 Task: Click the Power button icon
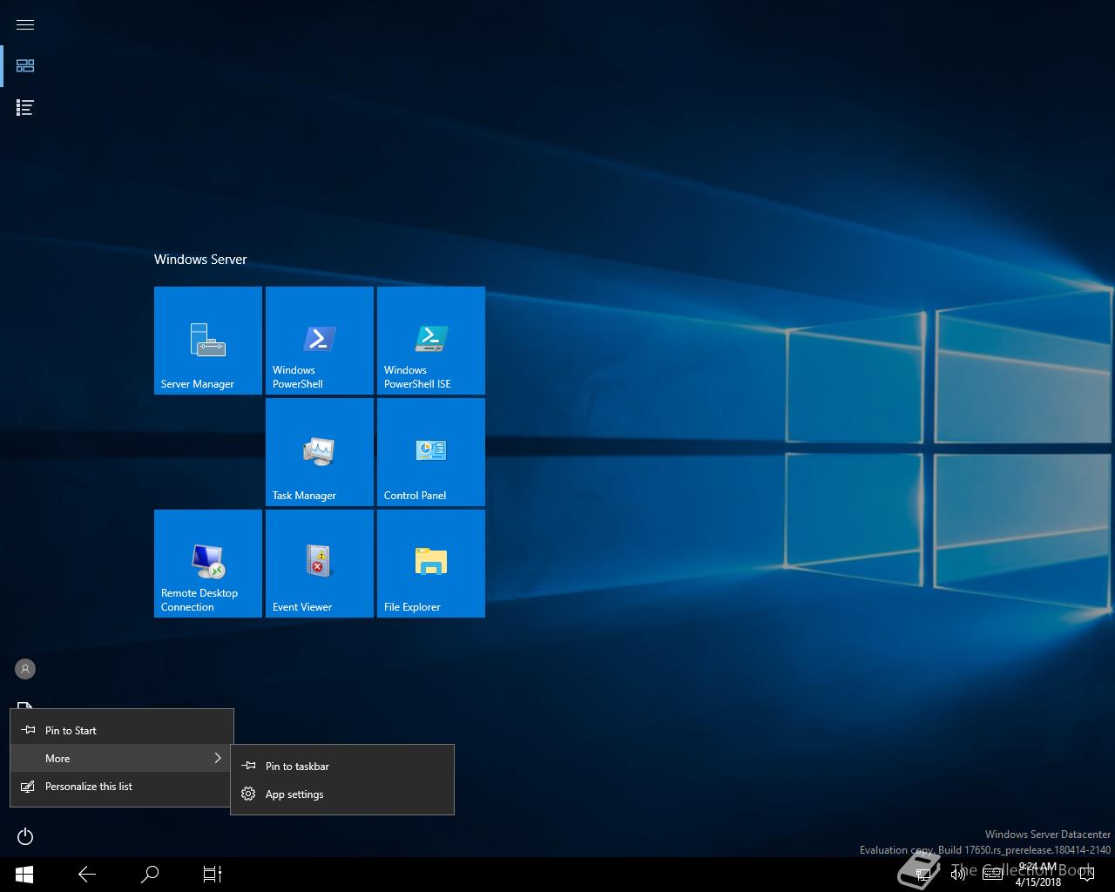pos(25,836)
